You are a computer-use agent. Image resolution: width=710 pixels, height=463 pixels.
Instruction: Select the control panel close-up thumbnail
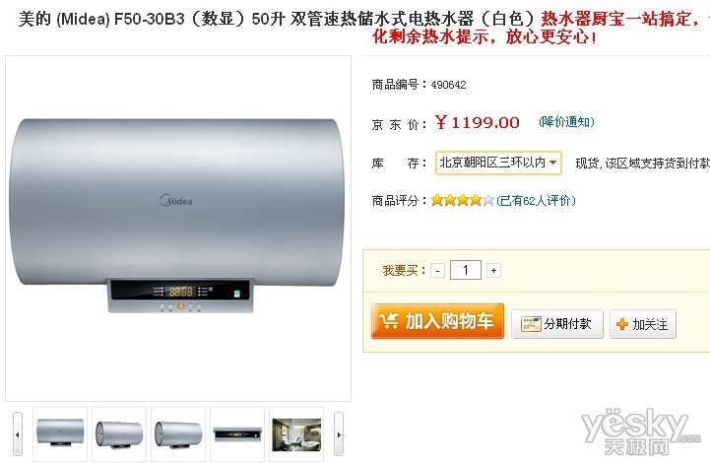point(237,434)
